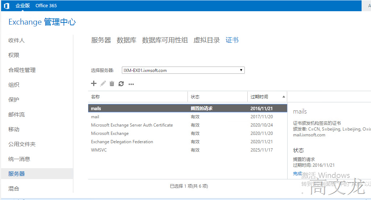This screenshot has height=200, width=371.
Task: Open the 证书 tab
Action: (x=232, y=40)
